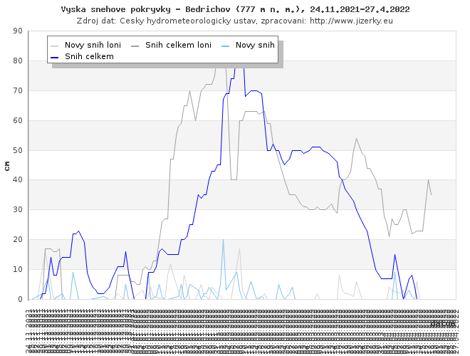Click the 0 tick label on the y-axis

click(x=20, y=299)
